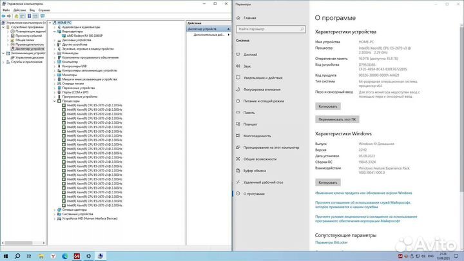Expand Клавиатуры device category

[55, 53]
